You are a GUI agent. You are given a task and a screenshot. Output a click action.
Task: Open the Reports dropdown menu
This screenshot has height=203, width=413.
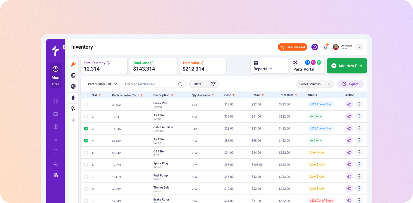(x=263, y=69)
